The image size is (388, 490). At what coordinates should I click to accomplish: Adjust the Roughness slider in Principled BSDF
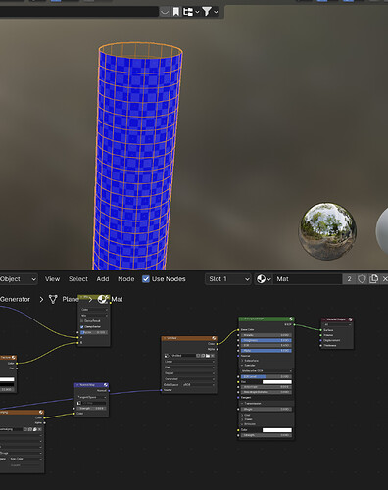(267, 340)
